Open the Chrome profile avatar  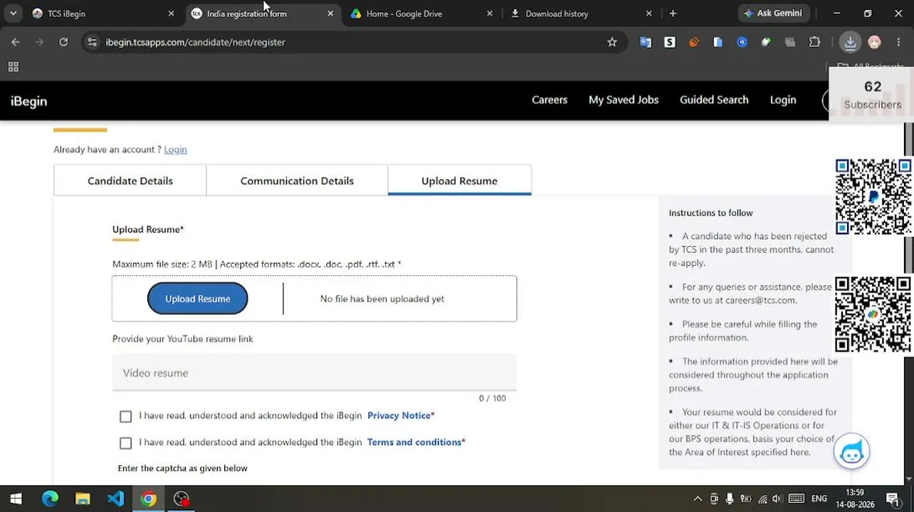(875, 42)
